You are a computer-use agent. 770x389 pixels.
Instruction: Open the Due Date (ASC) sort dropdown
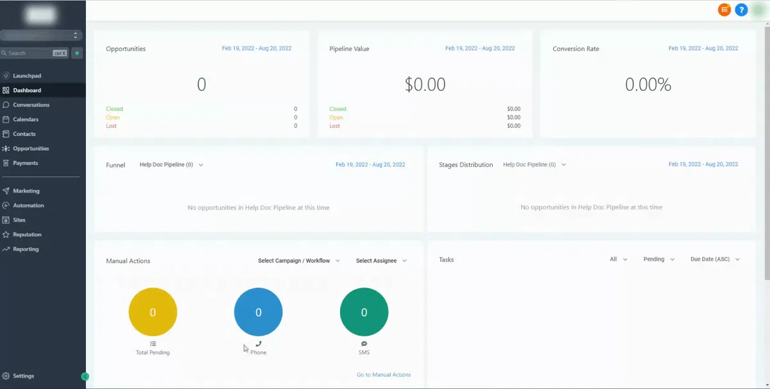click(x=715, y=259)
